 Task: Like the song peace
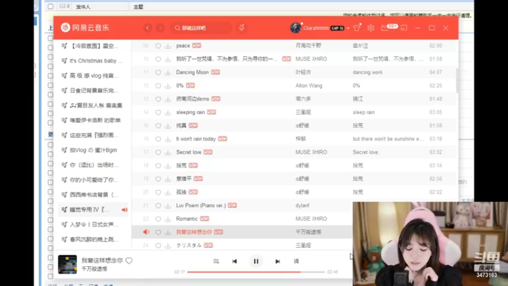point(158,46)
